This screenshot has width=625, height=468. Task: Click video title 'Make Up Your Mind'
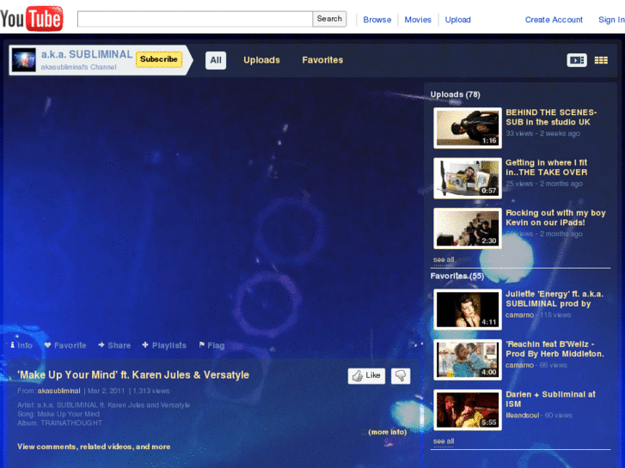[133, 374]
